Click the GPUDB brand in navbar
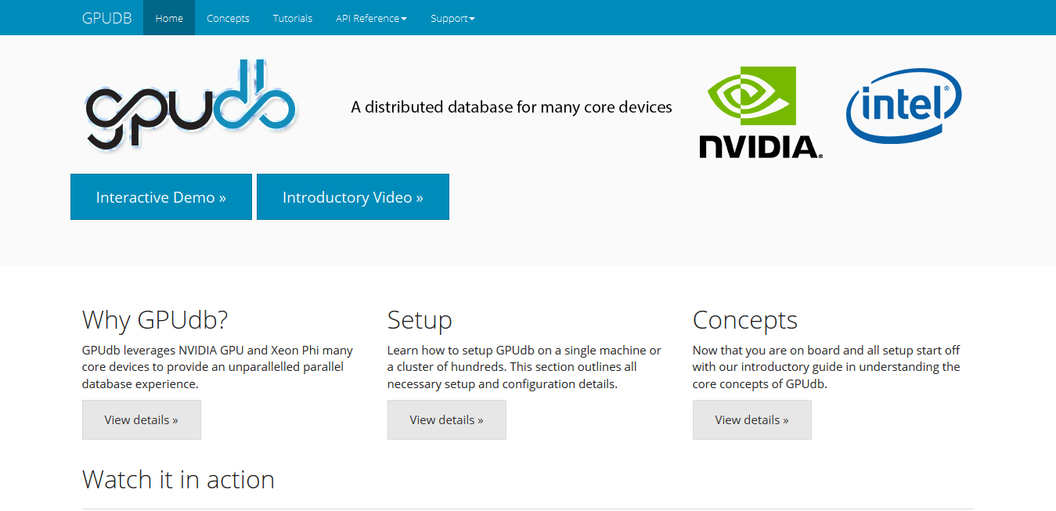Image resolution: width=1056 pixels, height=511 pixels. 106,18
